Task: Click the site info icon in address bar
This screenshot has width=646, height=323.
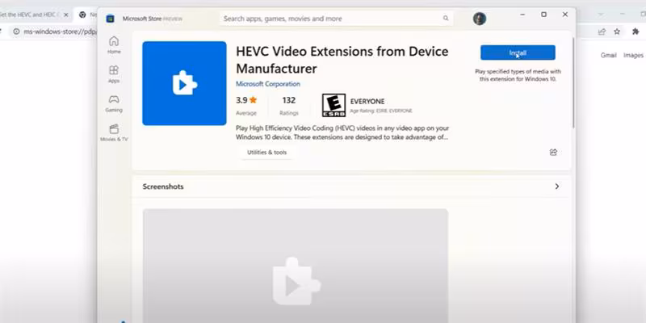Action: (x=16, y=31)
